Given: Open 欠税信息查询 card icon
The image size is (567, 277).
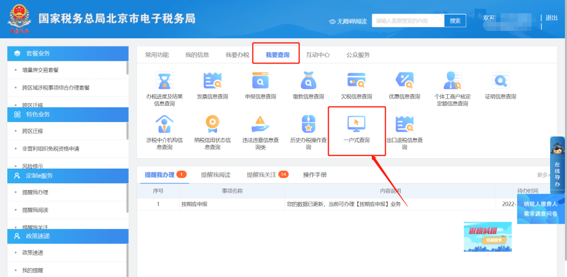Looking at the screenshot, I should pyautogui.click(x=356, y=81).
